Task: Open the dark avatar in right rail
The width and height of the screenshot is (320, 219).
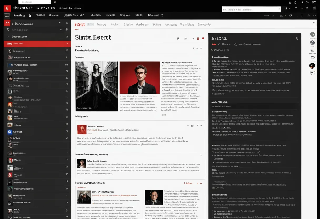Action: [312, 66]
